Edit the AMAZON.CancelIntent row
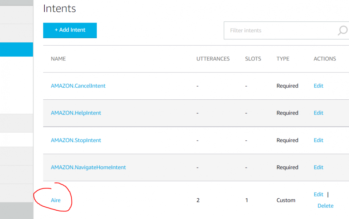 (x=318, y=86)
